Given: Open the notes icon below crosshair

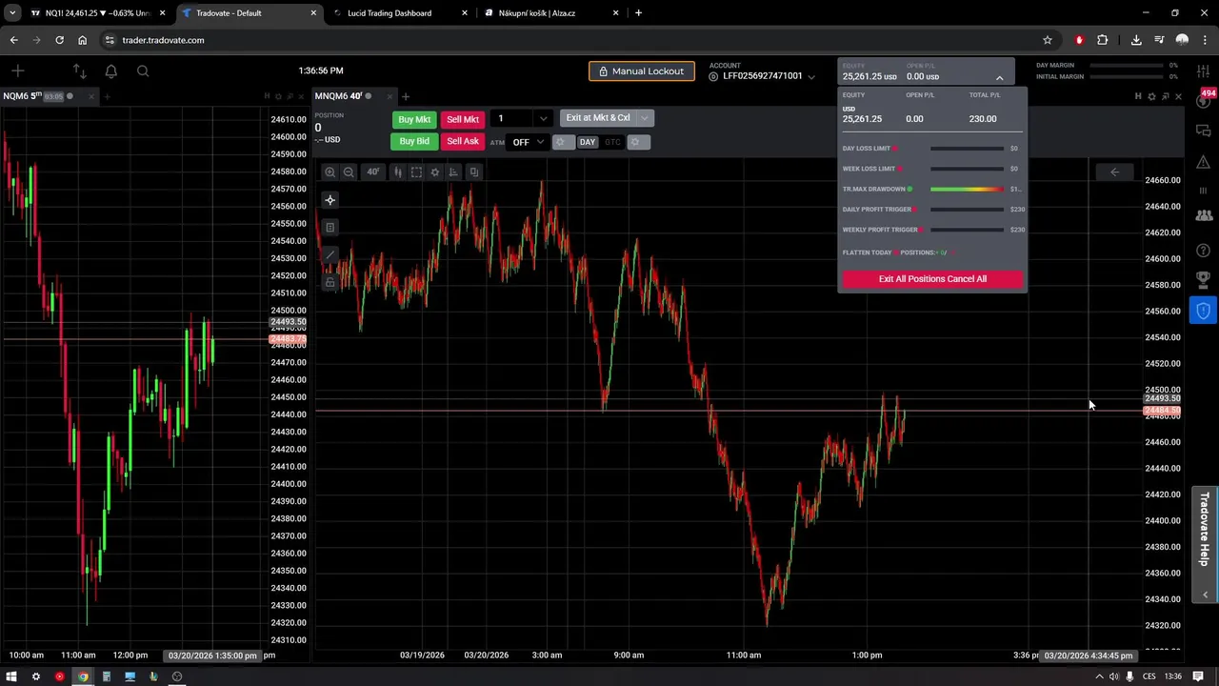Looking at the screenshot, I should coord(330,227).
